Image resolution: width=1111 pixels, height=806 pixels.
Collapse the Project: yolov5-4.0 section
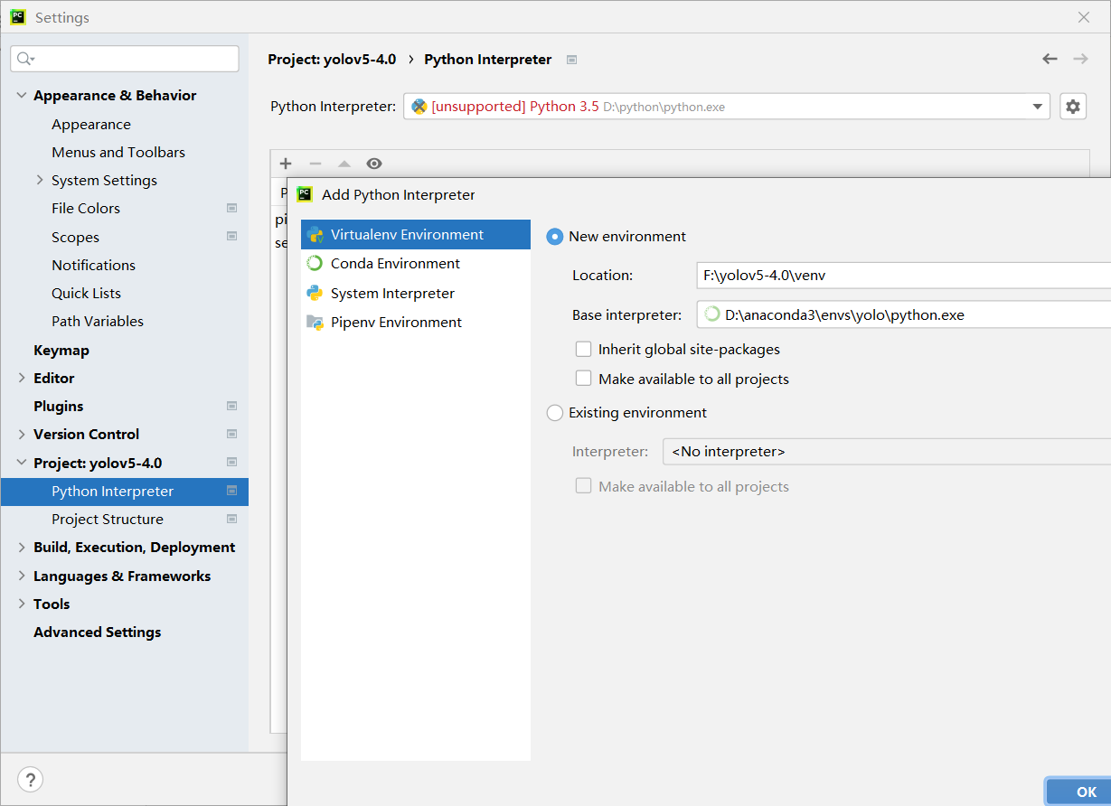(x=22, y=463)
